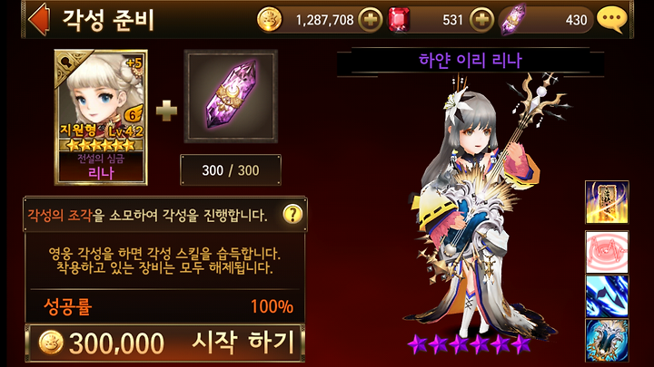
Task: Open the chat speech bubble
Action: point(612,20)
